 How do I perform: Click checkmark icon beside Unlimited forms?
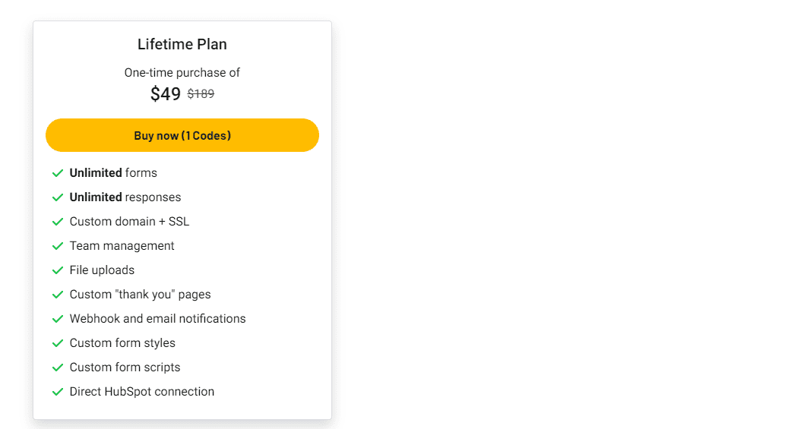pyautogui.click(x=57, y=173)
